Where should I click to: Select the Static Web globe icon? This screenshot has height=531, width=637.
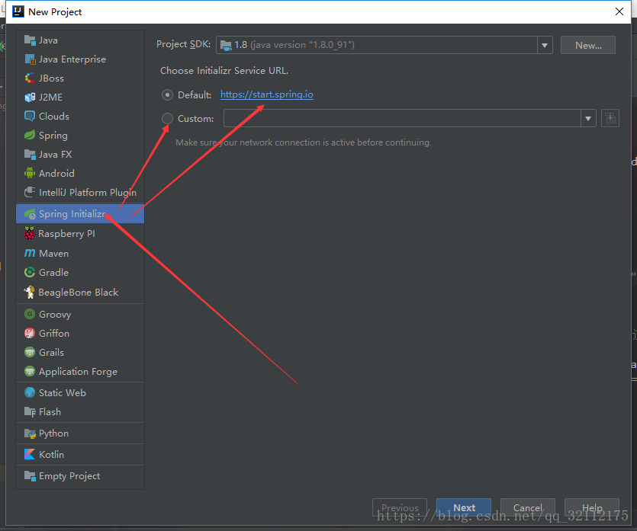30,392
